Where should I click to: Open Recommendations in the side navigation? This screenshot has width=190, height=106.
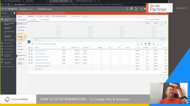pyautogui.click(x=22, y=20)
